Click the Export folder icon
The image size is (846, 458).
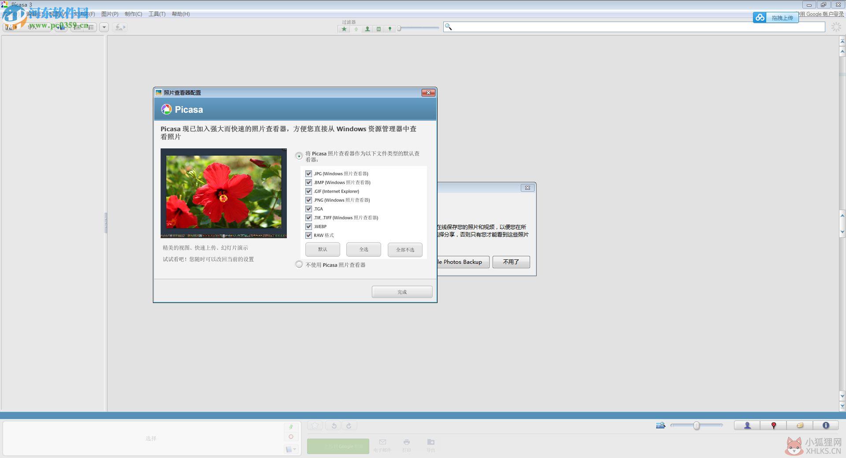431,442
